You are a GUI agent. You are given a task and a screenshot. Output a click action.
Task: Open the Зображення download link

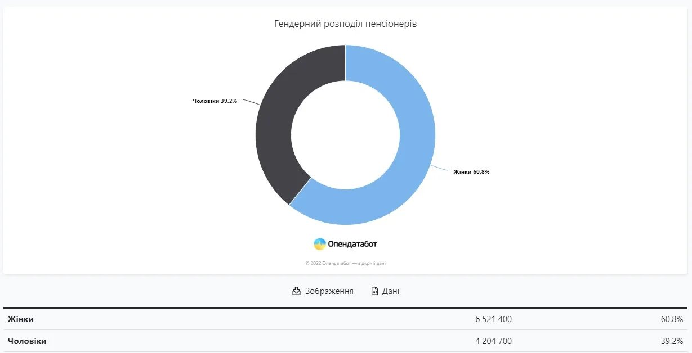[329, 291]
